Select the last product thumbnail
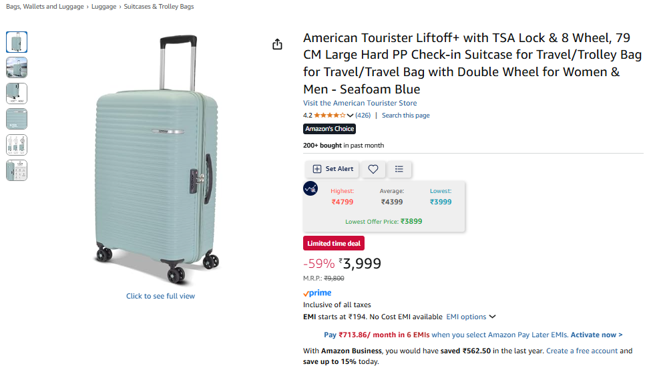655x370 pixels. pyautogui.click(x=17, y=170)
